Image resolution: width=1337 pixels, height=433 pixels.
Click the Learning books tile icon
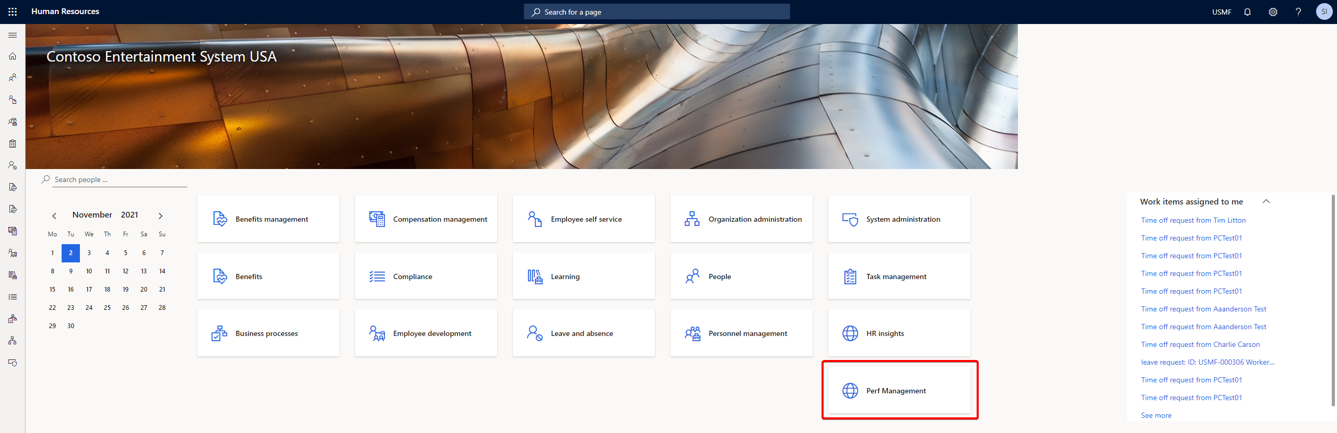pos(535,276)
